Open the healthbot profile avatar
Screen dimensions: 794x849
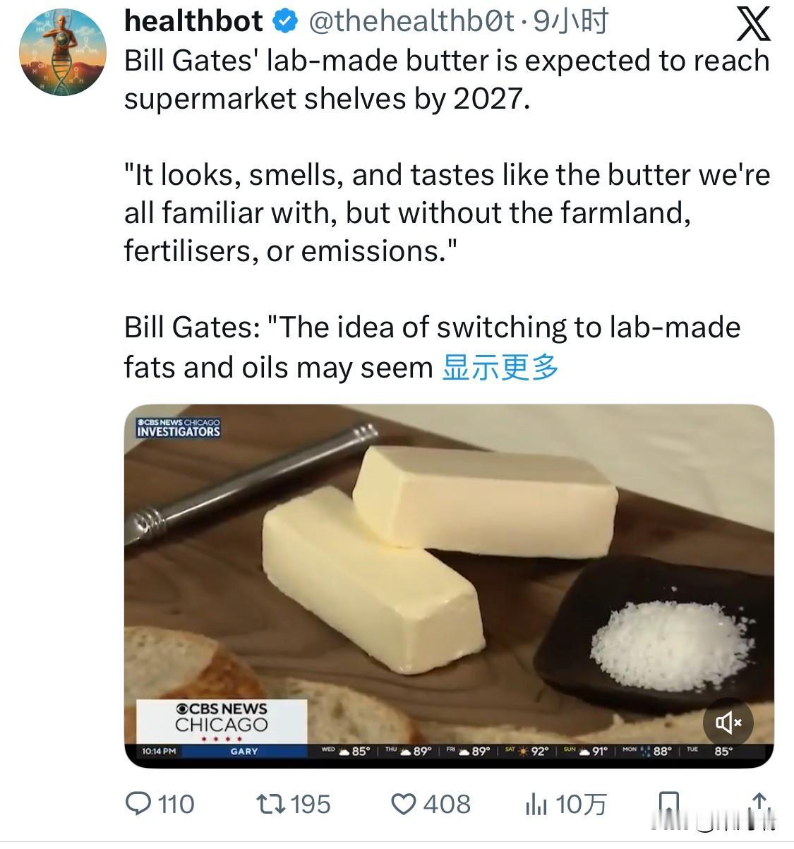[x=63, y=52]
